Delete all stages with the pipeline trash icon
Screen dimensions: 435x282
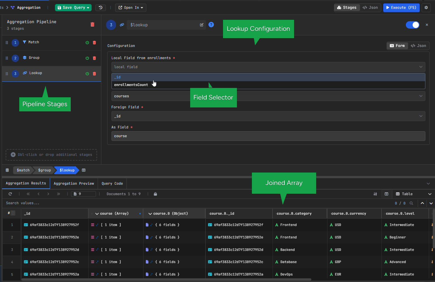pos(92,25)
